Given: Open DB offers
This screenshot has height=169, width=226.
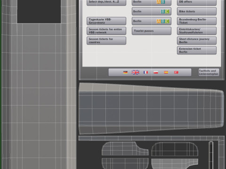Looking at the screenshot, I should click(x=197, y=2).
